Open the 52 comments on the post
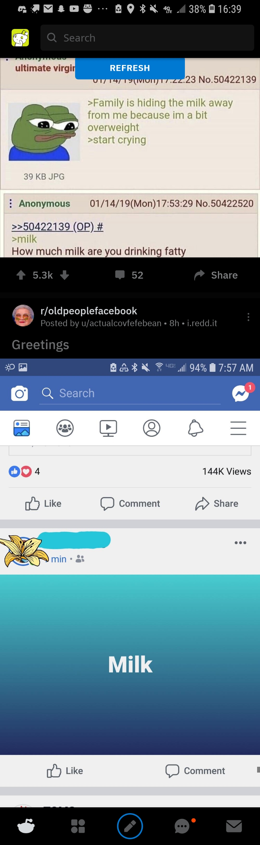The image size is (260, 845). point(129,275)
